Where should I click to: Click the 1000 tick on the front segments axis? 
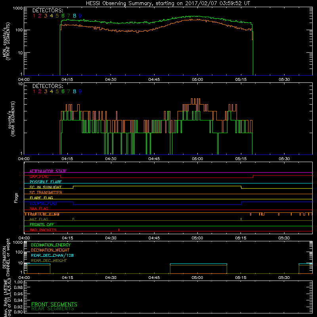(18, 8)
